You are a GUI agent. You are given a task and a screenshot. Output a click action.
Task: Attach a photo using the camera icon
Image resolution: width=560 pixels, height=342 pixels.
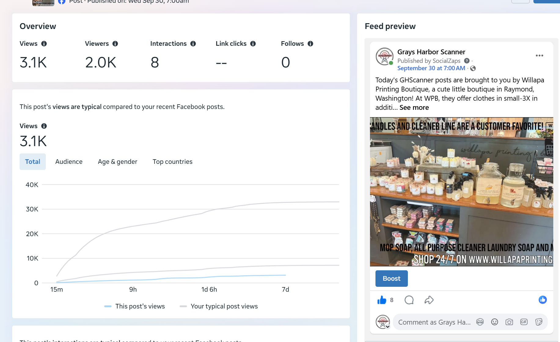click(x=509, y=322)
